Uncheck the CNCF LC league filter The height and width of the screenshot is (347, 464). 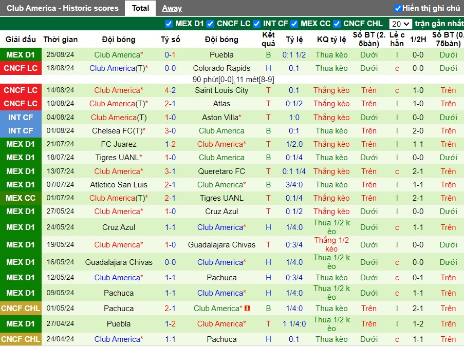tap(210, 24)
